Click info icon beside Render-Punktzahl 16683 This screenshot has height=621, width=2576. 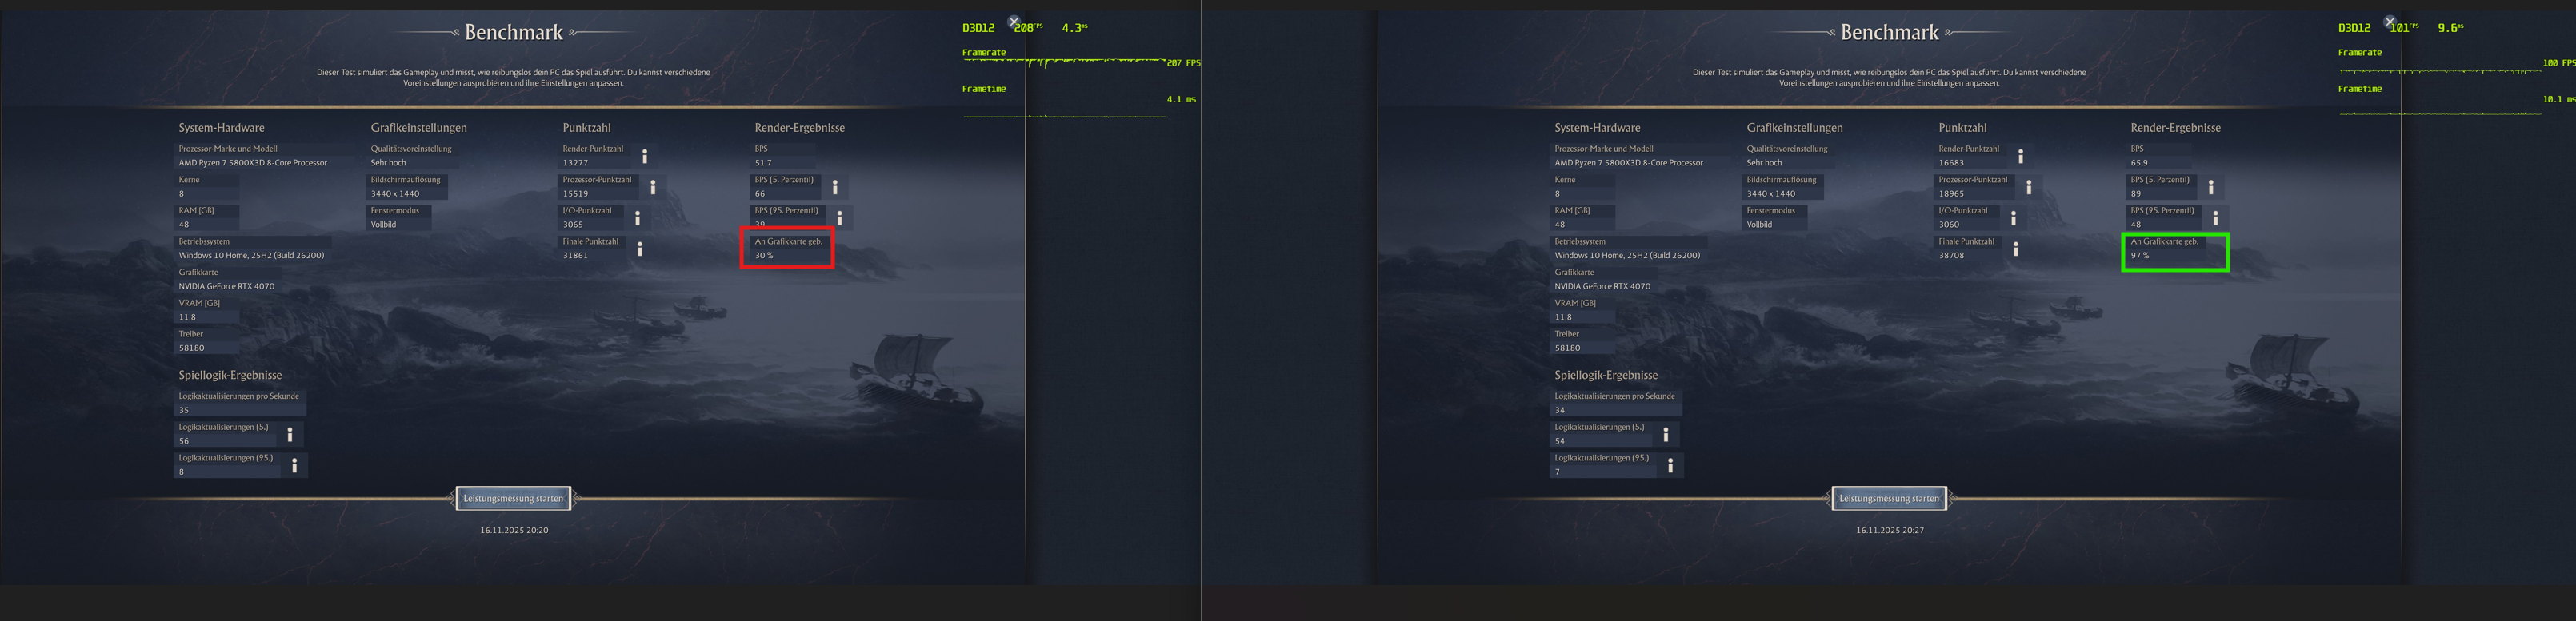[x=2021, y=156]
